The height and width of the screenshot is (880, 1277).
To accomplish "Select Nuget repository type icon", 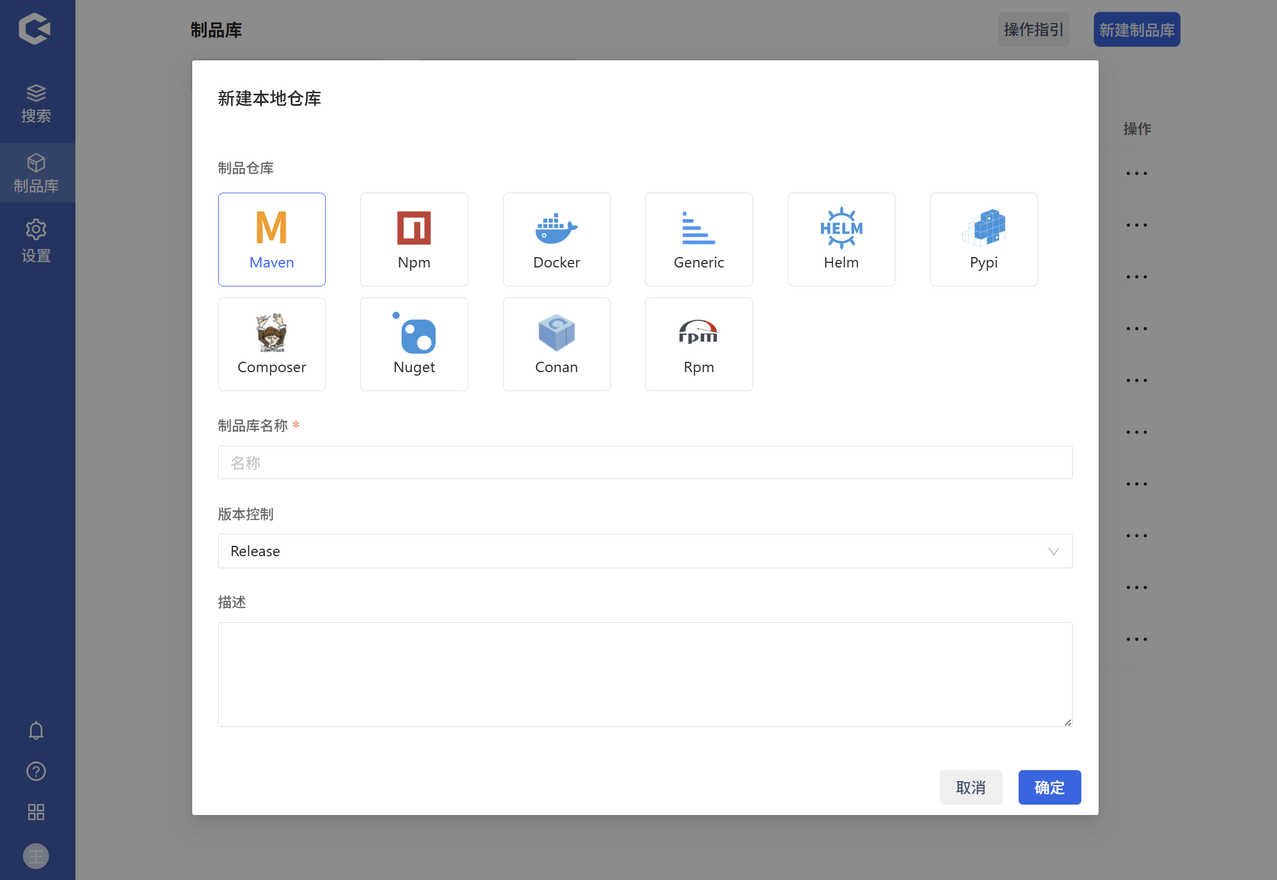I will click(414, 344).
